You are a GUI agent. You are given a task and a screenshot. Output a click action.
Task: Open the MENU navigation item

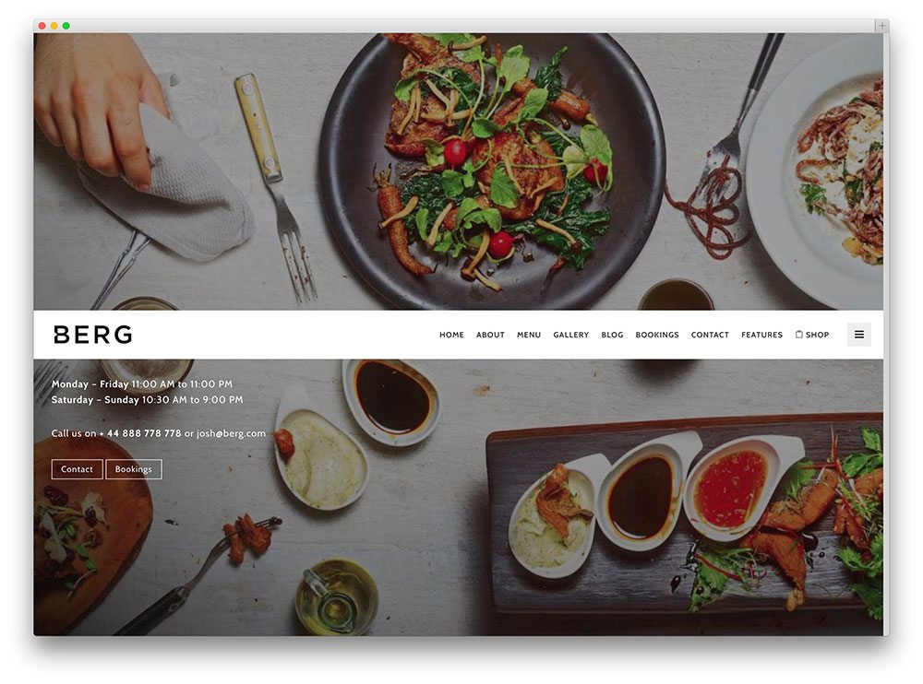tap(529, 335)
